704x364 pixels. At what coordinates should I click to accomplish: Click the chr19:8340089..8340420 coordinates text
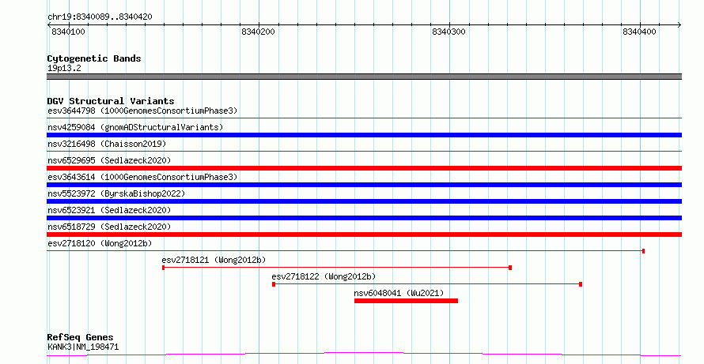click(x=100, y=17)
